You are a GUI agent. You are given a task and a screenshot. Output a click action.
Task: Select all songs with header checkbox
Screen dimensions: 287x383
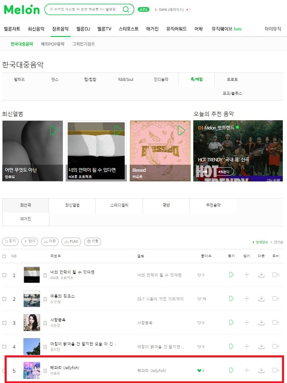point(4,256)
